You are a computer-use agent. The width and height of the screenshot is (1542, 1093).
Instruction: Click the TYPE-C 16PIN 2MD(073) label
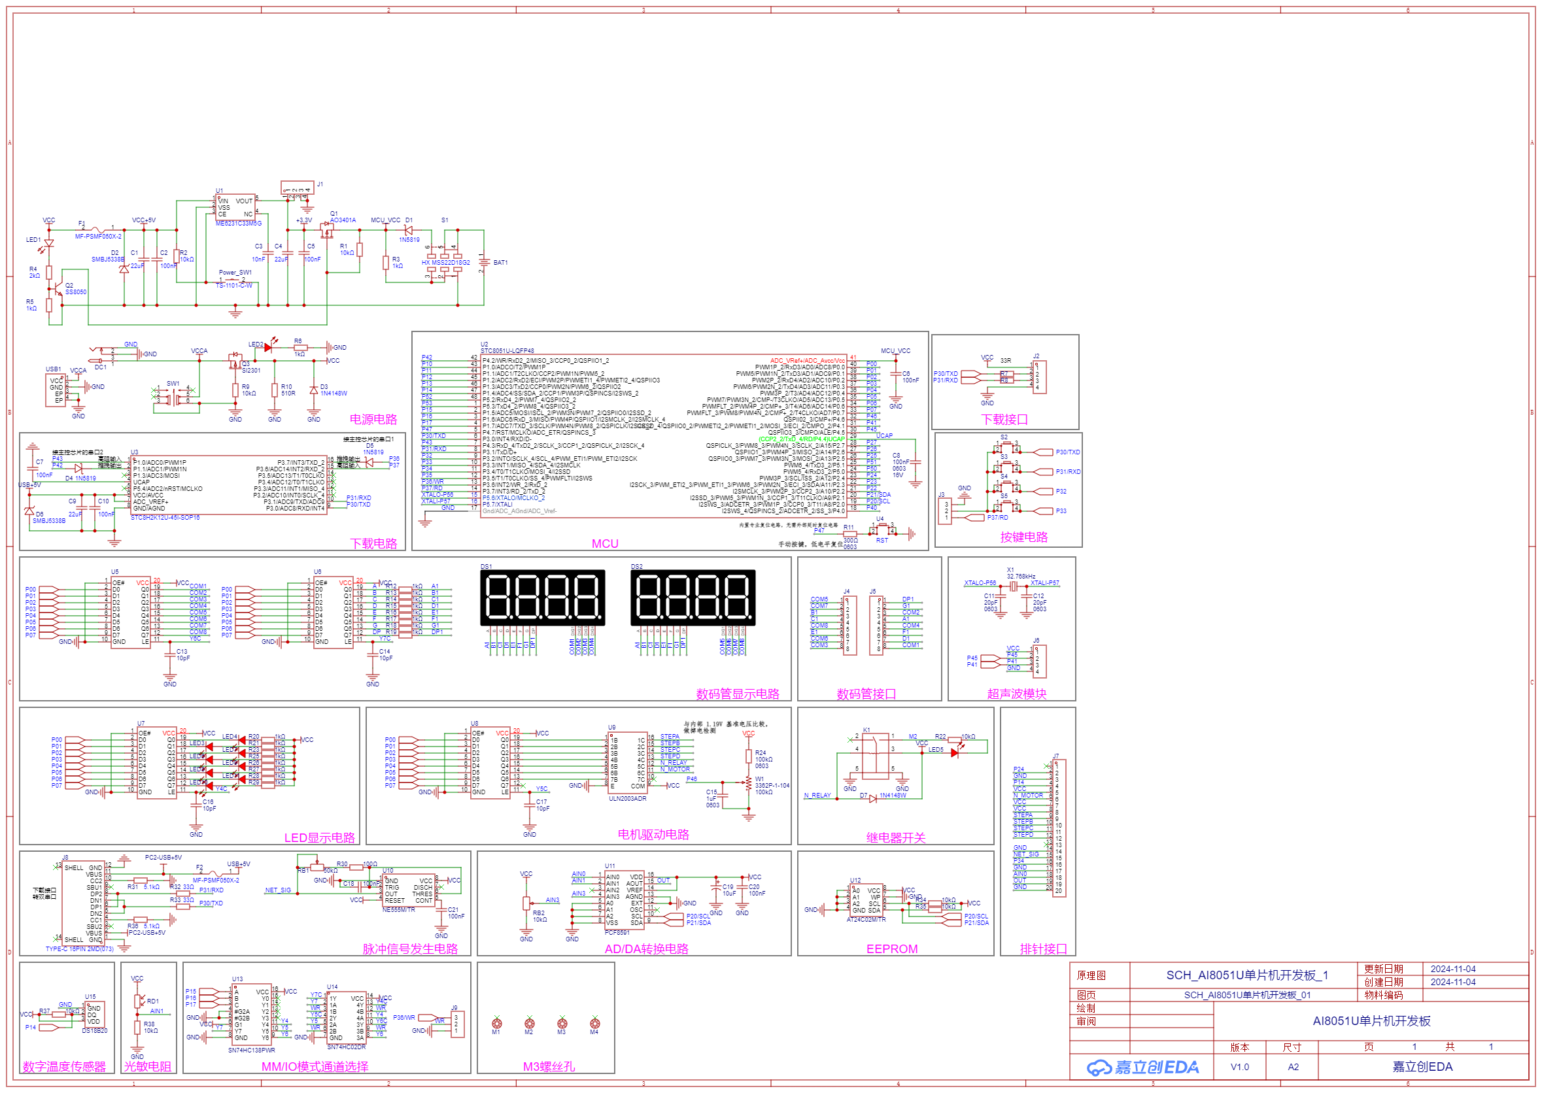coord(79,949)
